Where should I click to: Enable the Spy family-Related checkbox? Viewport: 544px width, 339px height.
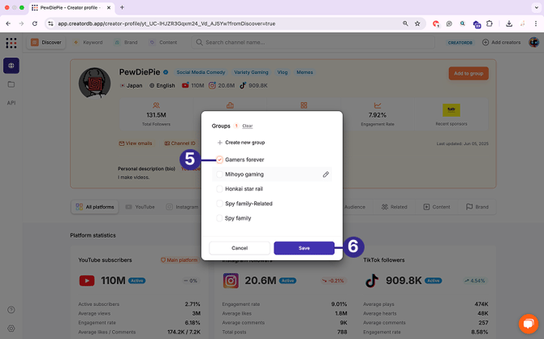219,204
